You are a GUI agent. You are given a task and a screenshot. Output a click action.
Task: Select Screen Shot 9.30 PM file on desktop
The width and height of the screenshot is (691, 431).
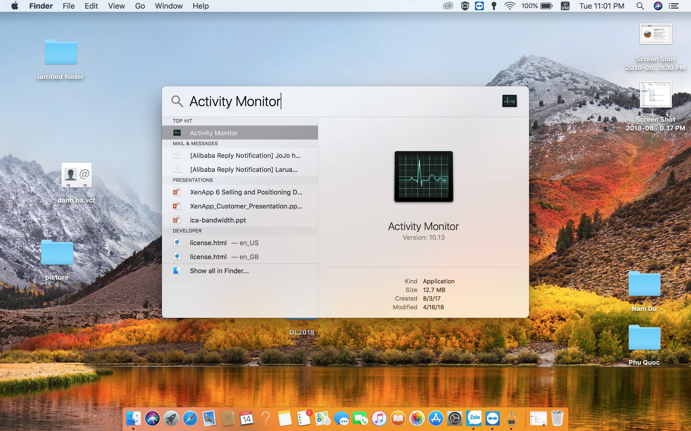tap(655, 47)
